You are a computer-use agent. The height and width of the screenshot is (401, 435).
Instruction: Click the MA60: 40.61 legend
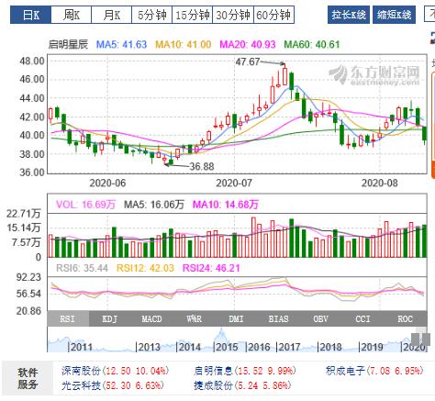coord(312,44)
